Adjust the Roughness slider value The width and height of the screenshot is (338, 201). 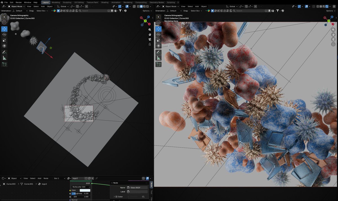[81, 193]
